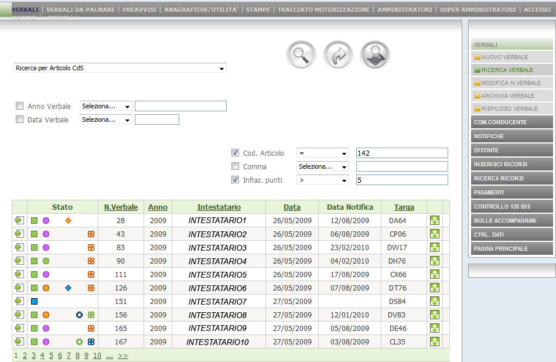Enable the Anno Verbale checkbox

point(19,105)
